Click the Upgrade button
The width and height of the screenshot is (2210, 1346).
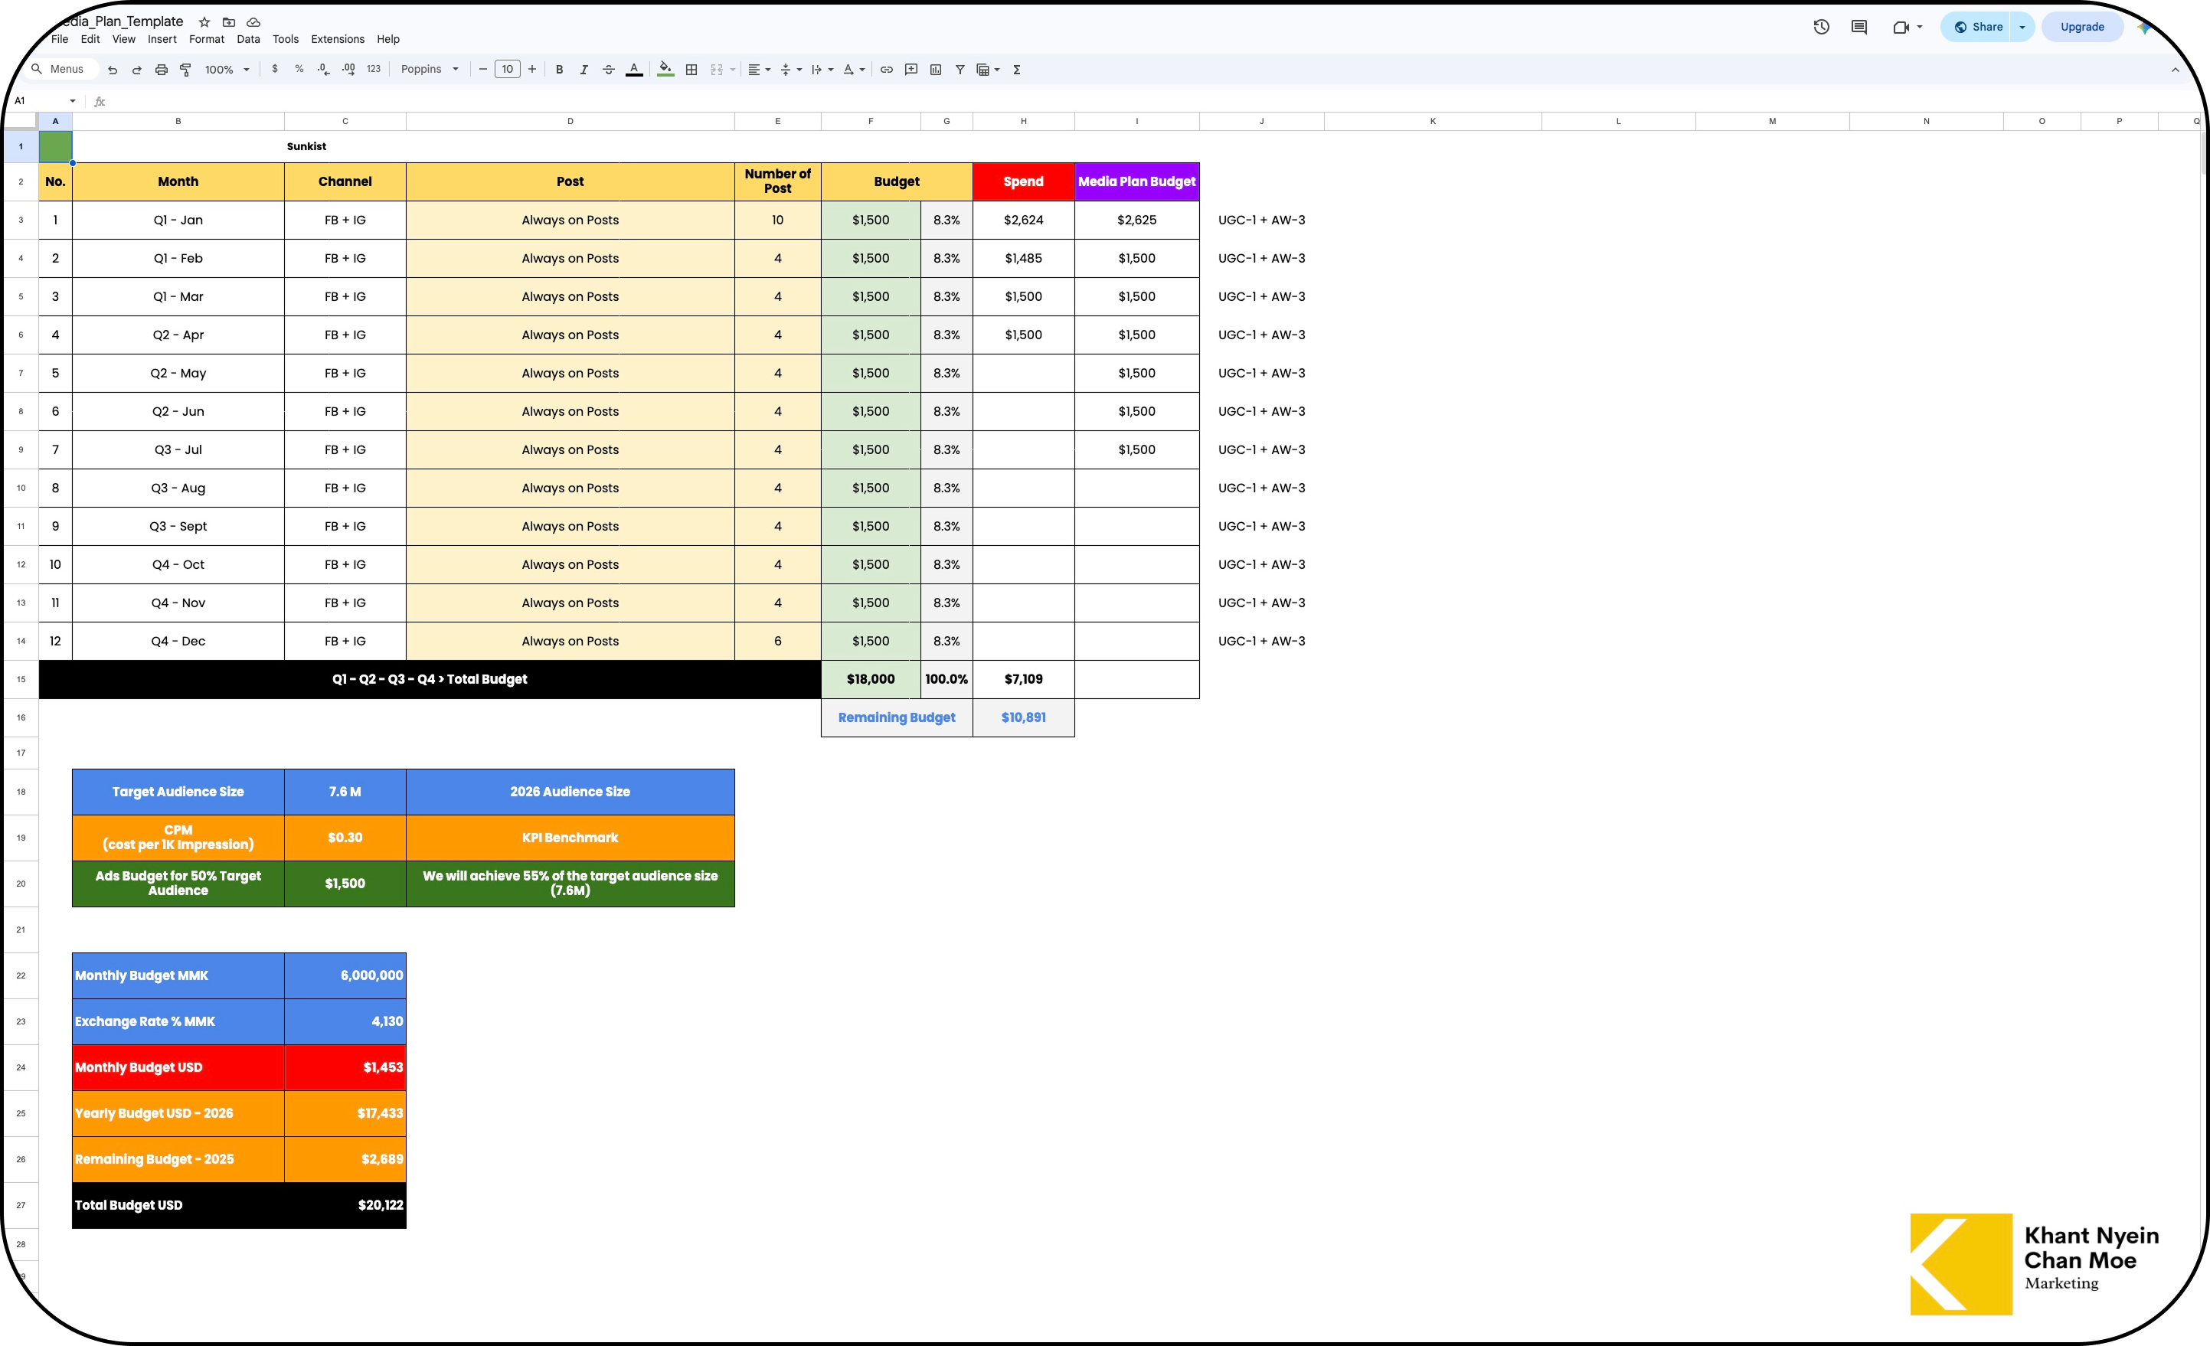pyautogui.click(x=2082, y=27)
